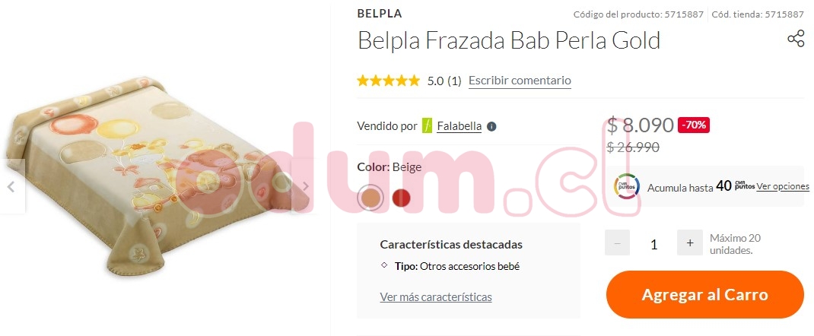This screenshot has height=336, width=814.
Task: Select the red color swatch
Action: click(401, 198)
